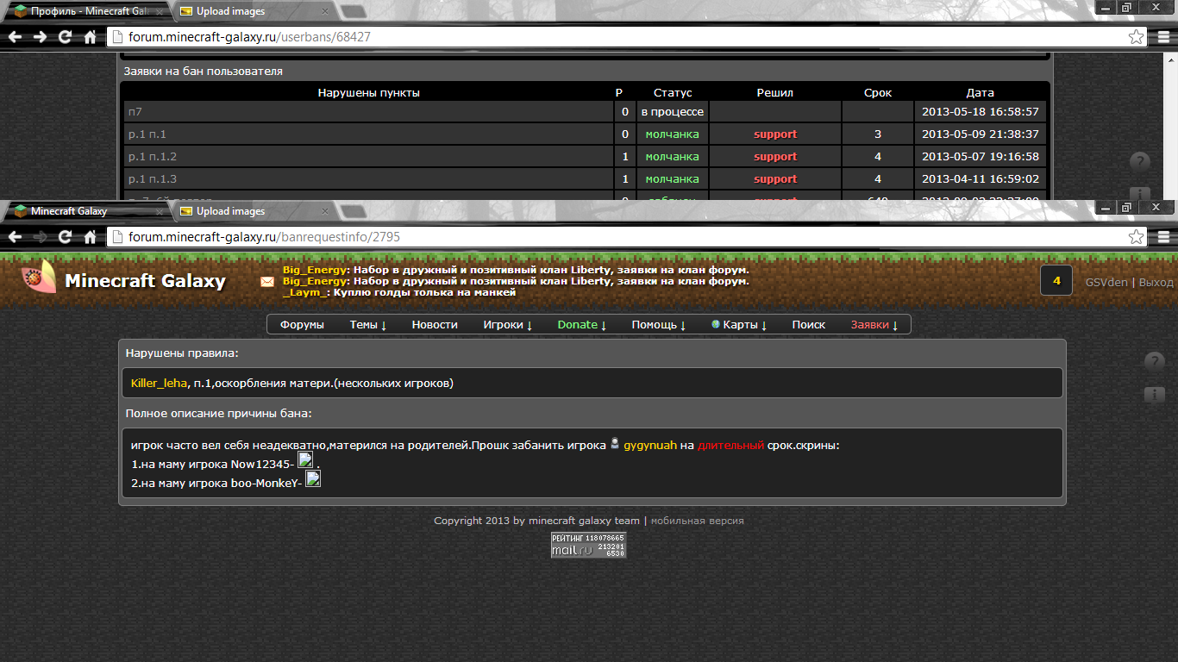Image resolution: width=1178 pixels, height=662 pixels.
Task: Bookmark the banrequestinfo page with the star
Action: click(1137, 236)
